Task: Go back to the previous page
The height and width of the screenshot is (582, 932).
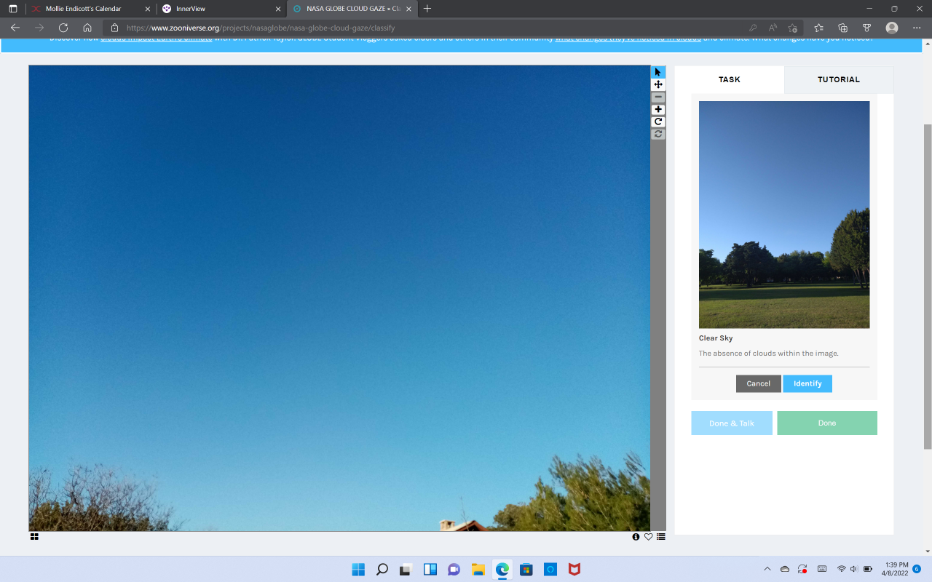Action: tap(15, 28)
